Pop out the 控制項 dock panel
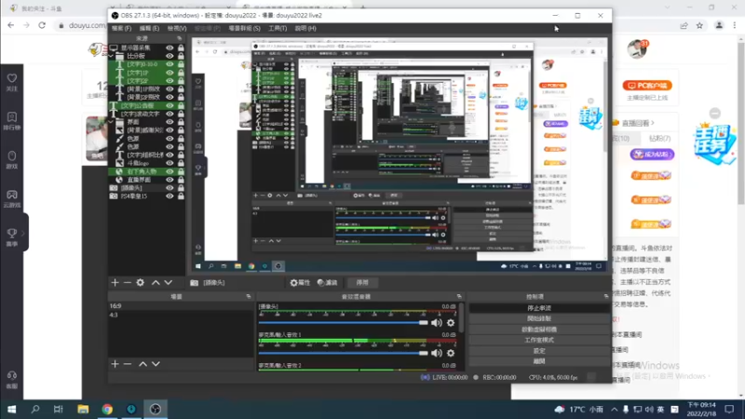The width and height of the screenshot is (745, 419). [x=606, y=296]
